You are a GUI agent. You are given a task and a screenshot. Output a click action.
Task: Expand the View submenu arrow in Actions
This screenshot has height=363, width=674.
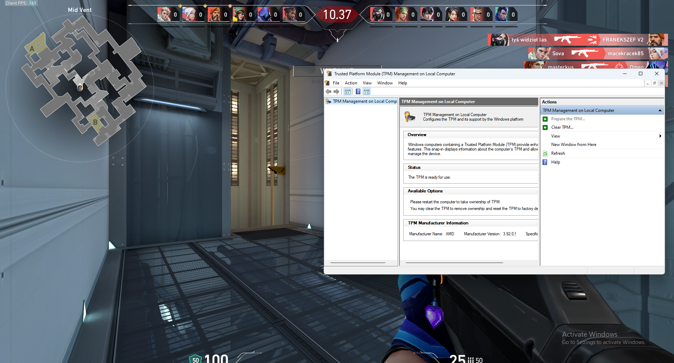click(660, 136)
